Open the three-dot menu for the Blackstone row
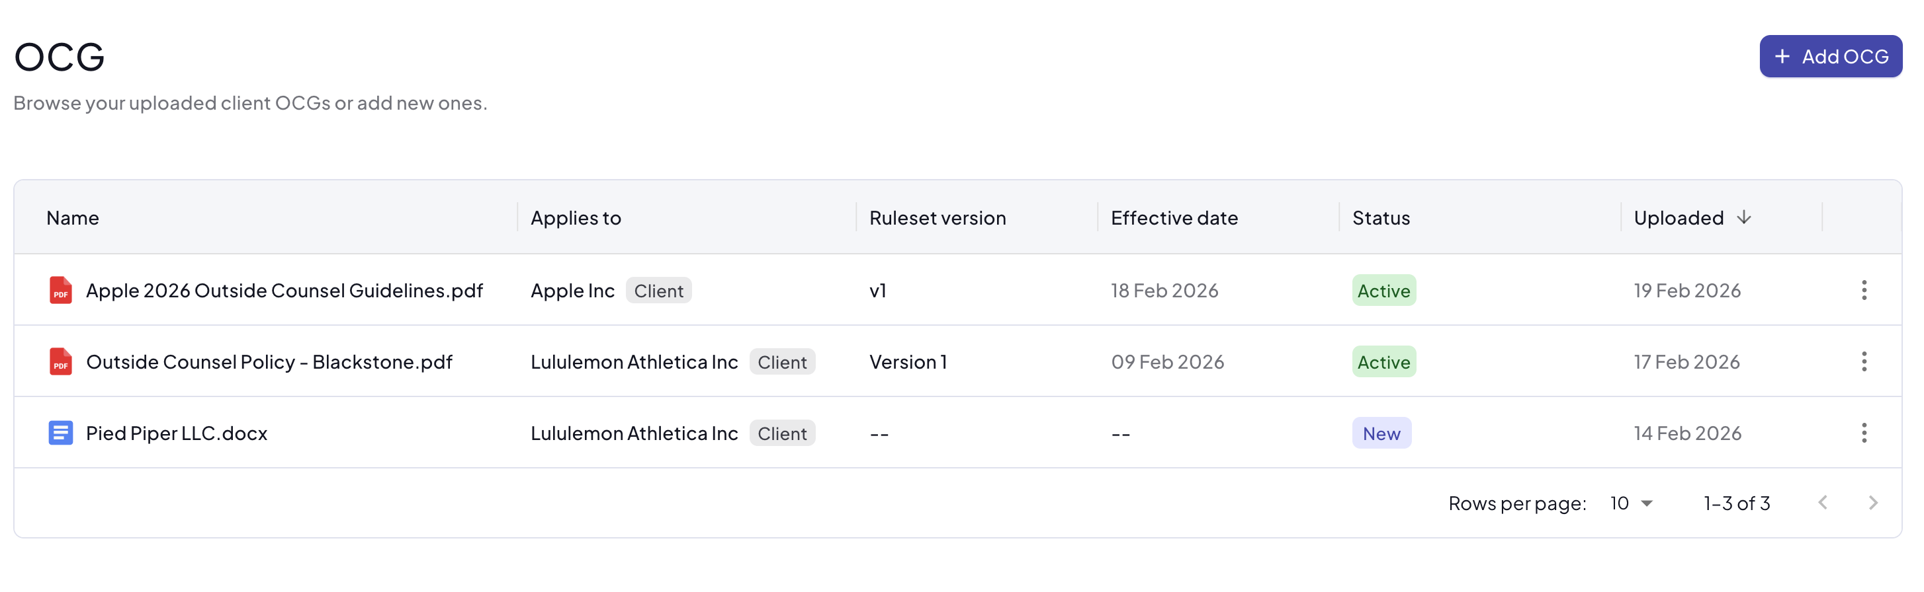Screen dimensions: 1924x592 tap(1864, 361)
